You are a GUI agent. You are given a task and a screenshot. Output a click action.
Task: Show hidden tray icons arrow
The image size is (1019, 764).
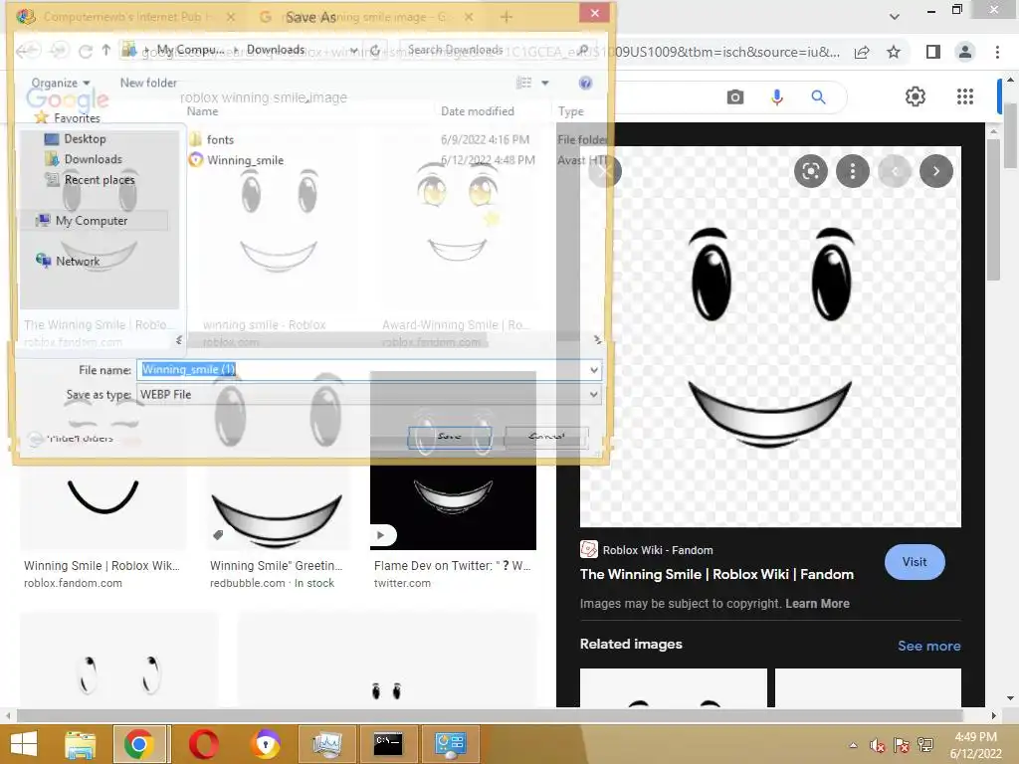(x=853, y=745)
